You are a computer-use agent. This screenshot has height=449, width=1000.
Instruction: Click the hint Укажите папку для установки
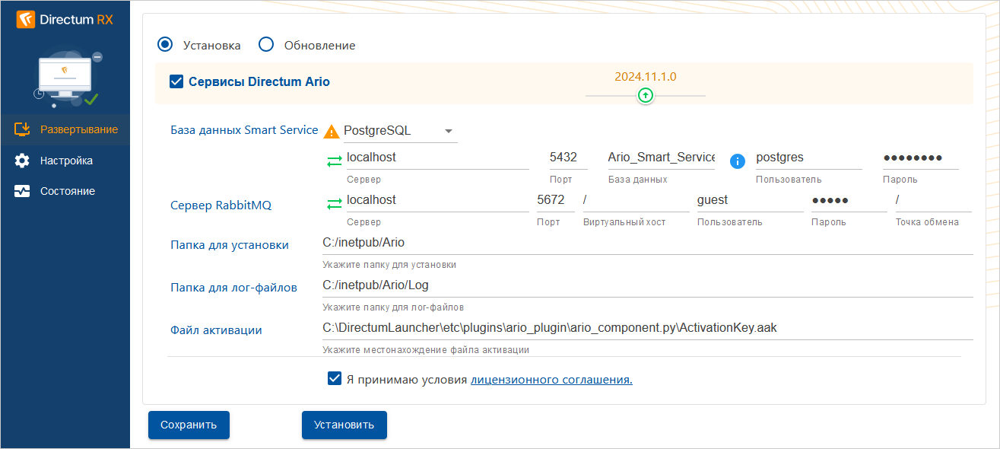coord(389,265)
